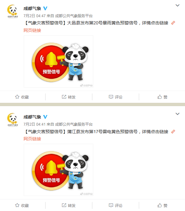Image resolution: width=185 pixels, height=211 pixels.
Task: Favorite the 蒲江县 lightning warning post
Action: click(22, 205)
